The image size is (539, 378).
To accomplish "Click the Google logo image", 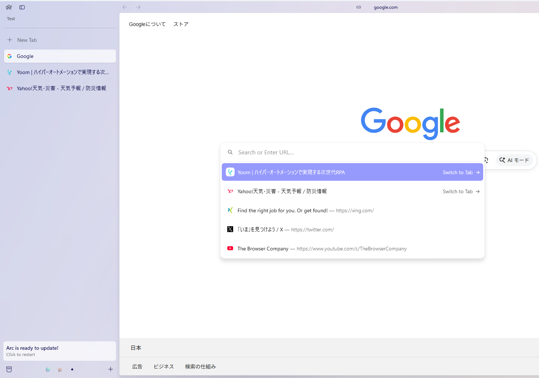I will coord(410,123).
